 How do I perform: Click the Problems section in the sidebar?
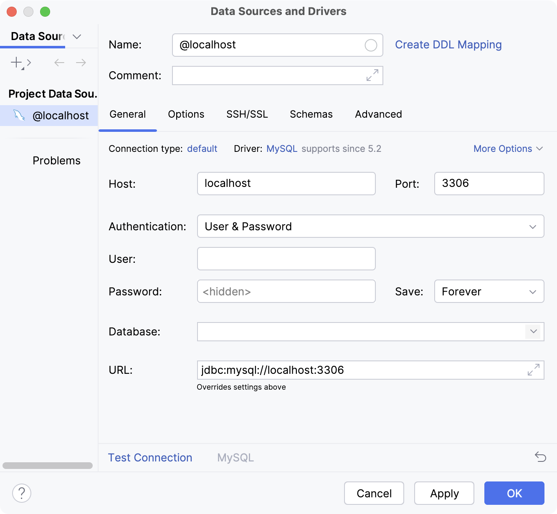tap(56, 160)
